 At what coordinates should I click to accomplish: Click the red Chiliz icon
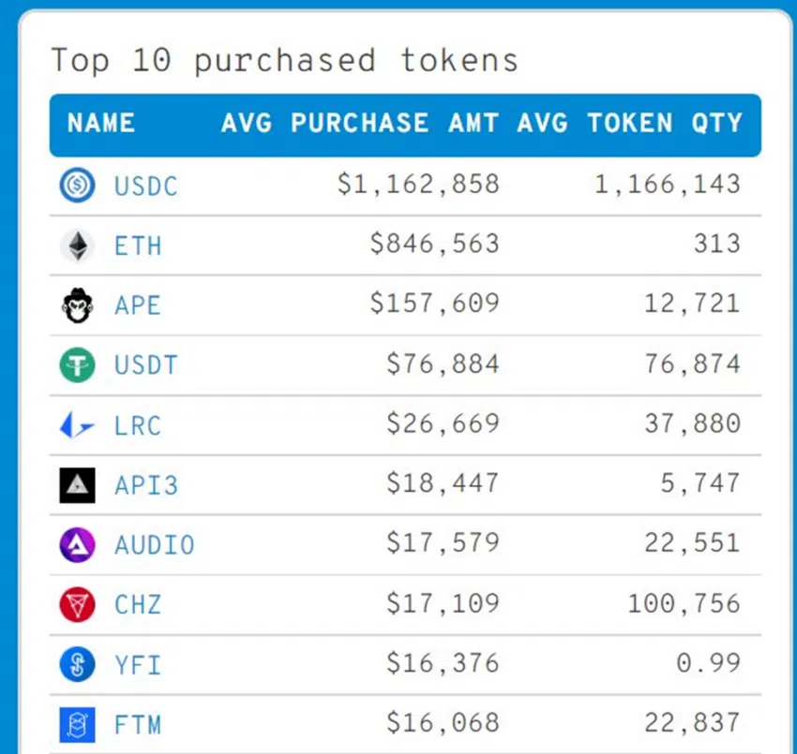point(77,605)
